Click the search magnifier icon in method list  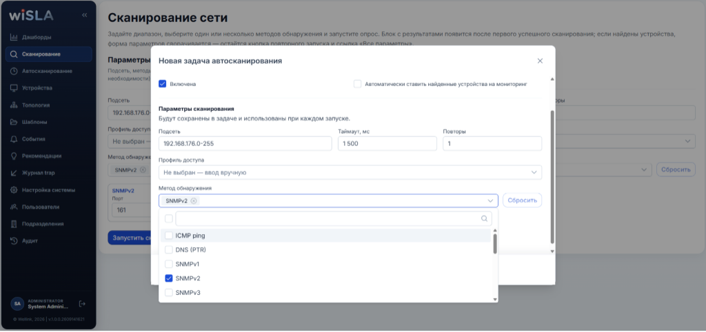click(485, 218)
